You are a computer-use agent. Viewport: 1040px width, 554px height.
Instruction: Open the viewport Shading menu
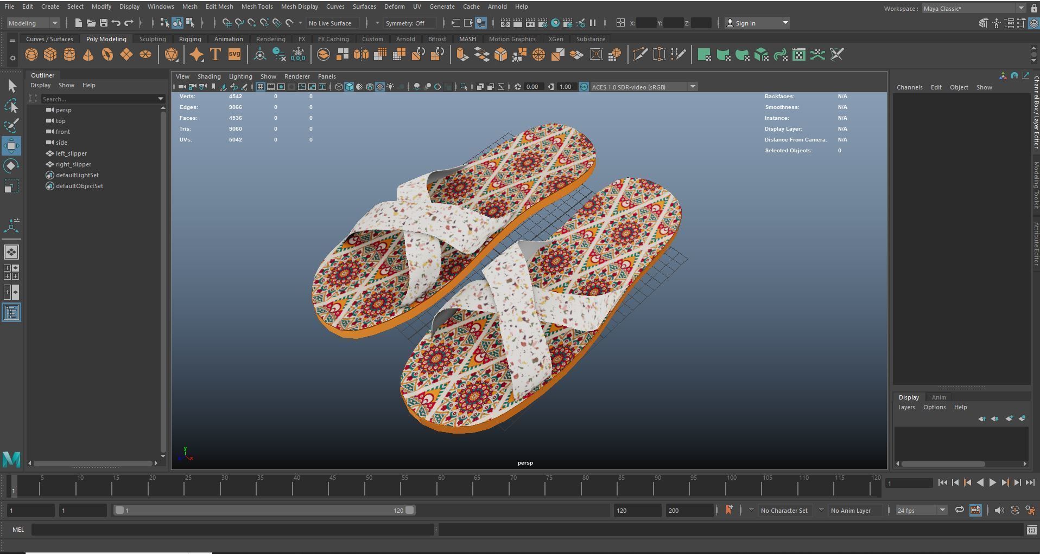pyautogui.click(x=209, y=76)
